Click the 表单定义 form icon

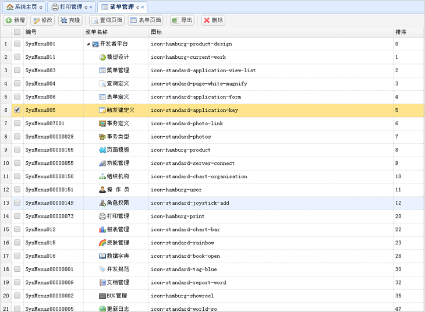(102, 97)
